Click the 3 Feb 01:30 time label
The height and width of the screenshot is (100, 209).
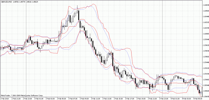[38, 99]
